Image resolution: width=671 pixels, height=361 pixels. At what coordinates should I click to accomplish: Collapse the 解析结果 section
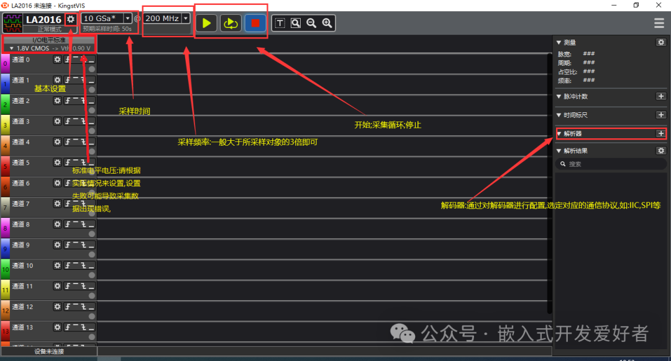pos(559,151)
